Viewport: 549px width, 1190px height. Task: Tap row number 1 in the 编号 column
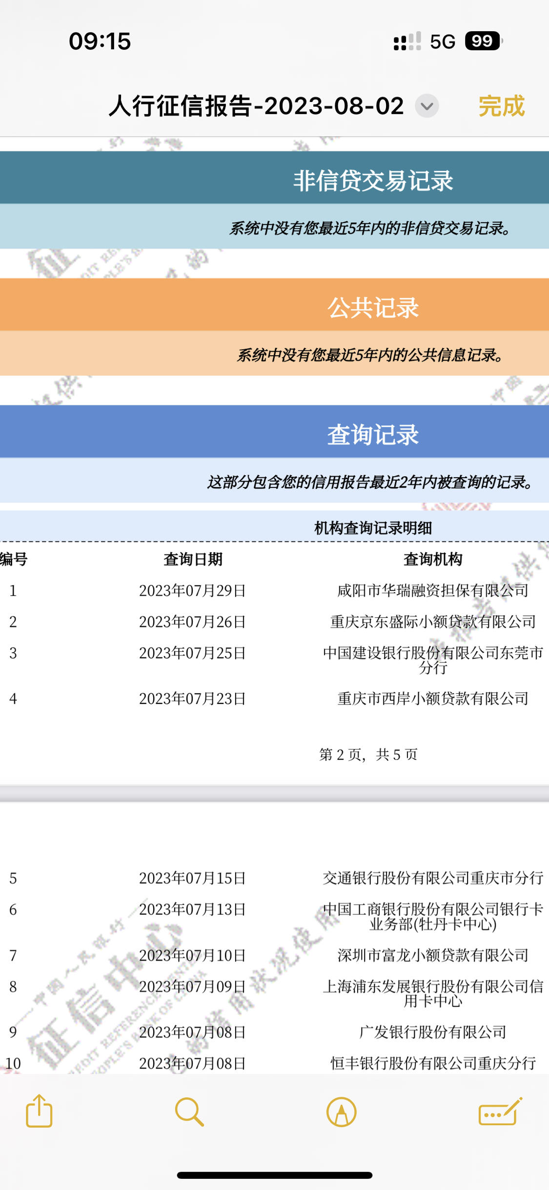[13, 591]
